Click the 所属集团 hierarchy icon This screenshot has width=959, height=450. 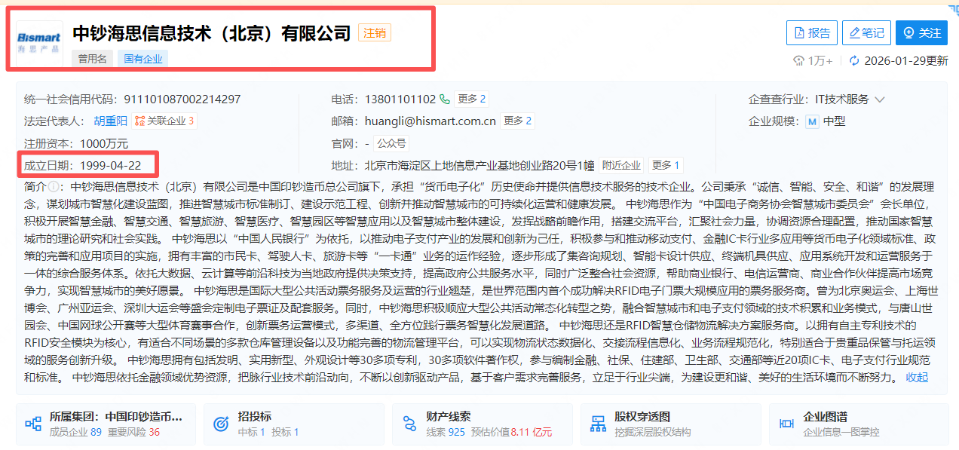33,424
